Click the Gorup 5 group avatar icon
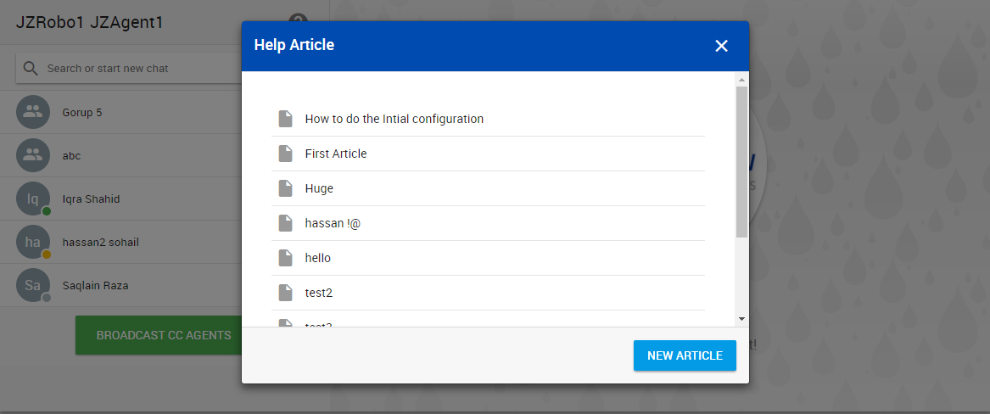 [x=32, y=112]
